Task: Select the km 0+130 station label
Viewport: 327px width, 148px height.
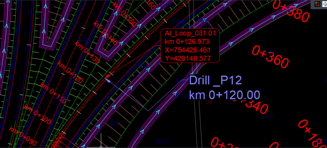Action: click(x=87, y=52)
